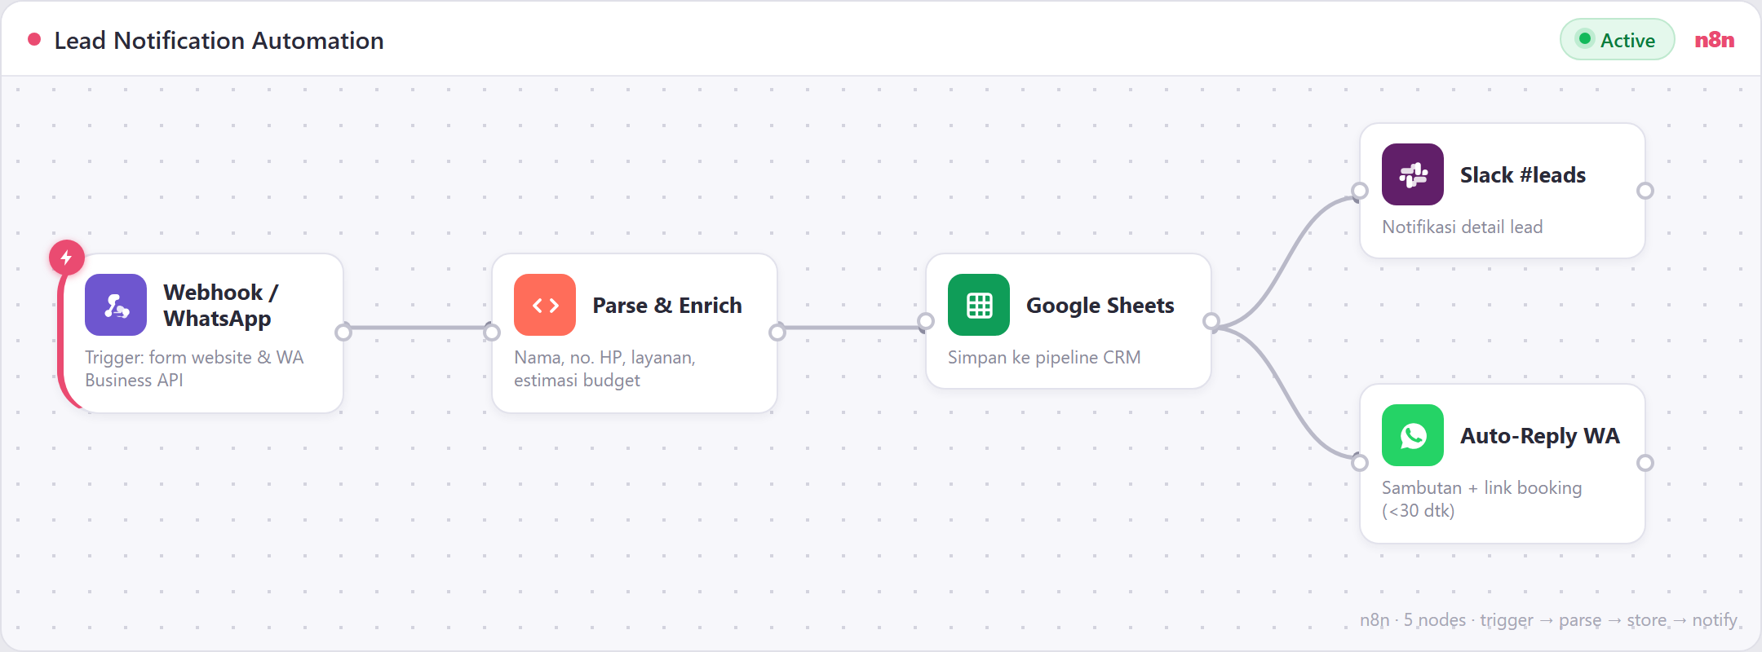Click 'Simpan ke pipeline CRM' description
The height and width of the screenshot is (652, 1762).
(1044, 357)
